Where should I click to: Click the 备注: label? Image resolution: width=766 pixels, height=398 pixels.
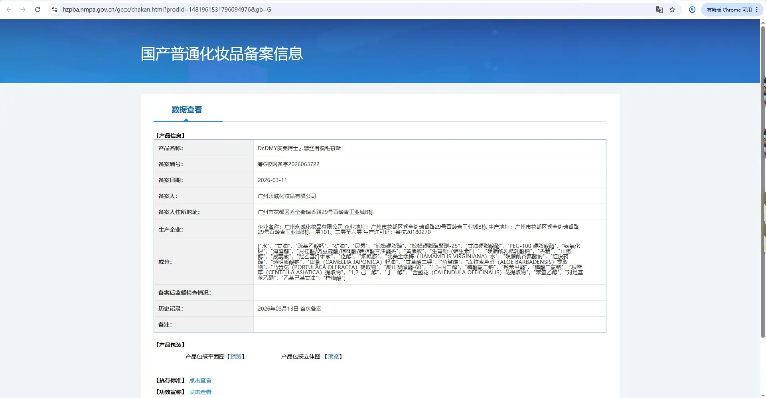[x=165, y=325]
